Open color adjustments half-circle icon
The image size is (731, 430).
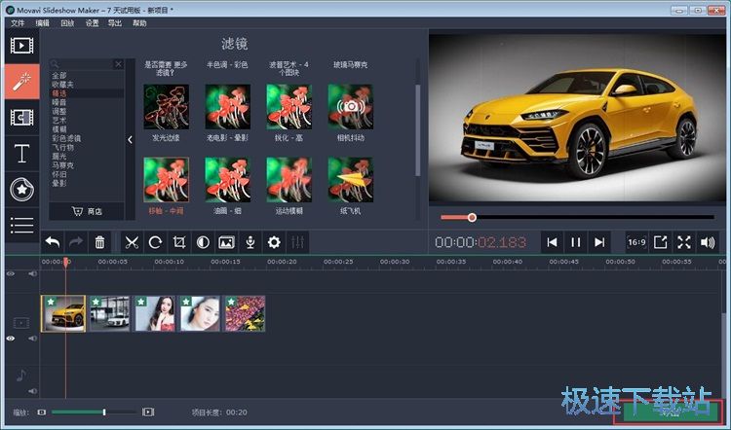tap(203, 242)
